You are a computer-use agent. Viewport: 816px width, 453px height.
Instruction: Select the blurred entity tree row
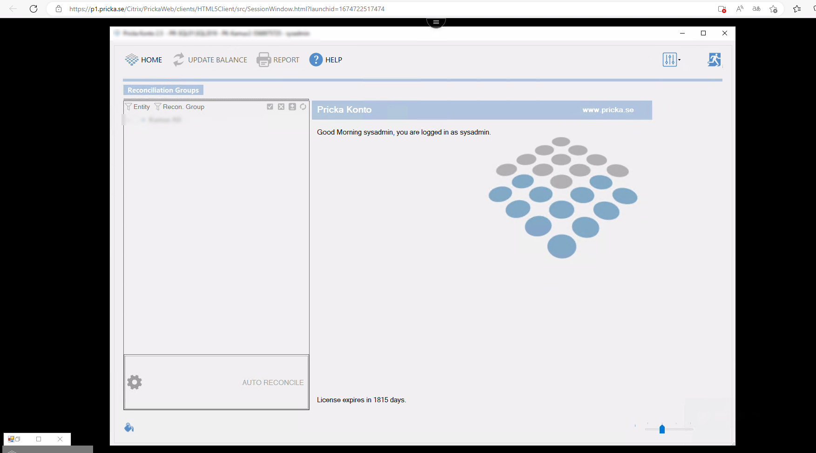161,120
